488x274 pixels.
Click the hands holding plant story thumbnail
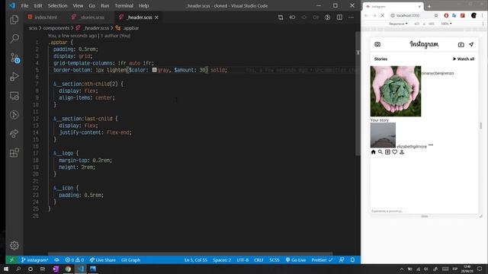pyautogui.click(x=396, y=91)
